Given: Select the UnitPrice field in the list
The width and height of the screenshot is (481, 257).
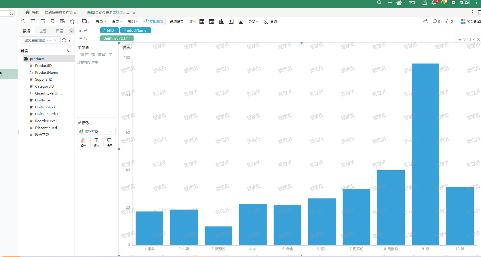Looking at the screenshot, I should pos(42,100).
